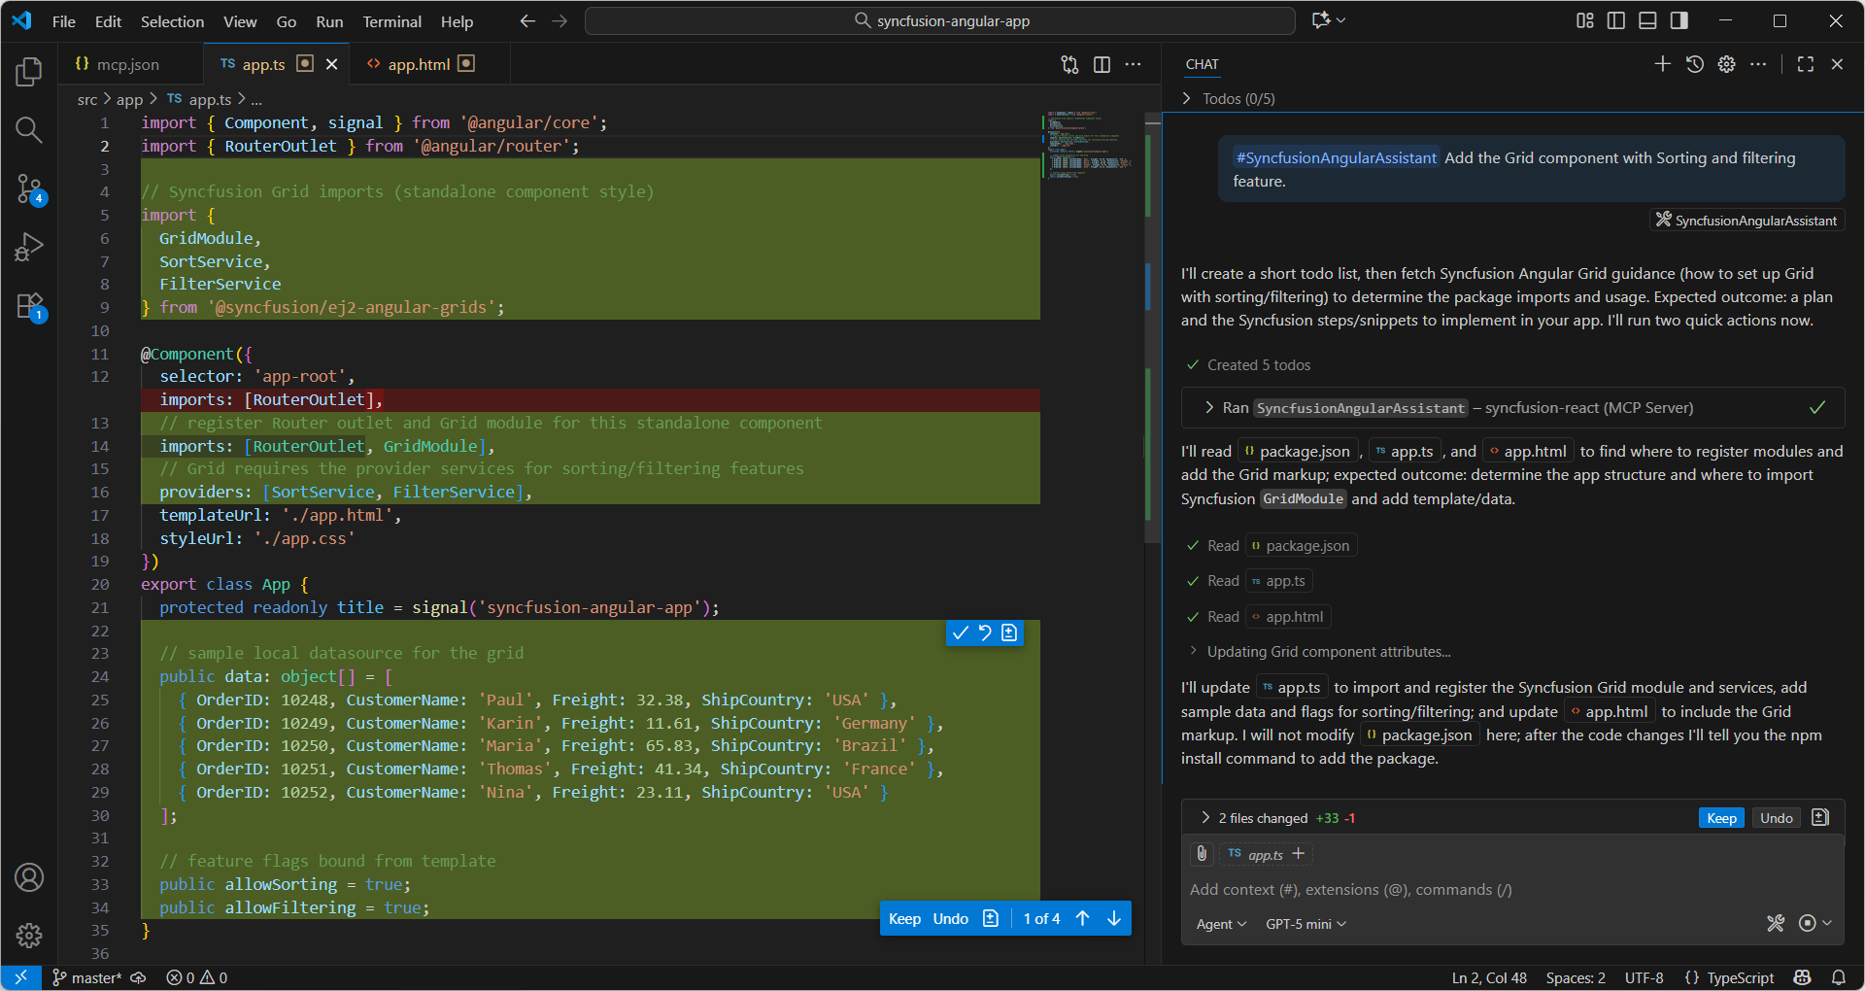Screen dimensions: 1865x991
Task: Toggle the primary side bar visibility
Action: (1615, 19)
